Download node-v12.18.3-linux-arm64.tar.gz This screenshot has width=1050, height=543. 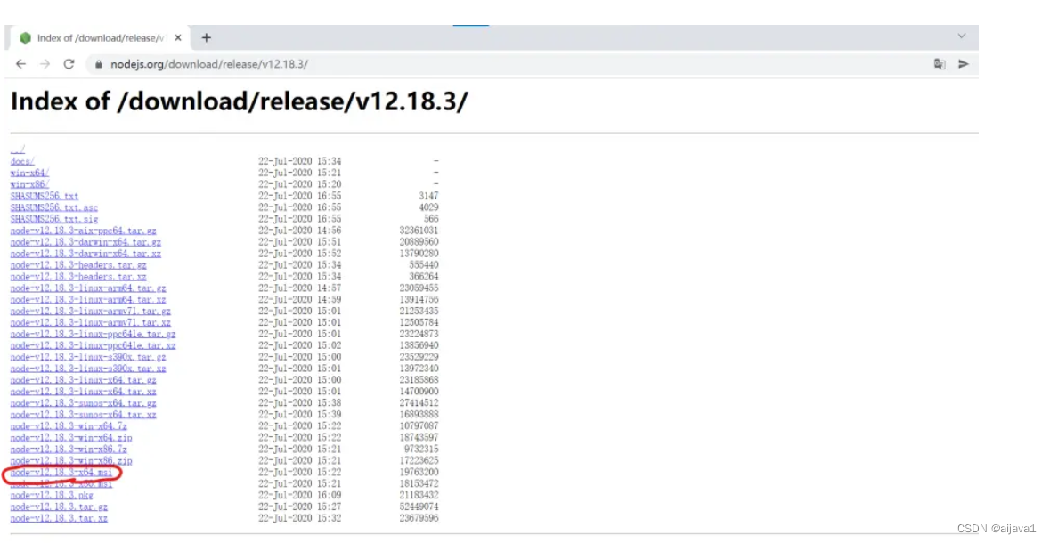point(88,288)
